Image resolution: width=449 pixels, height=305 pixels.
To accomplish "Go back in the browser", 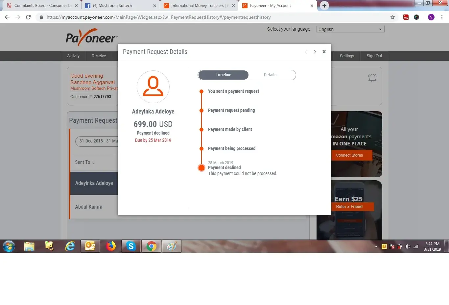I will [x=7, y=17].
